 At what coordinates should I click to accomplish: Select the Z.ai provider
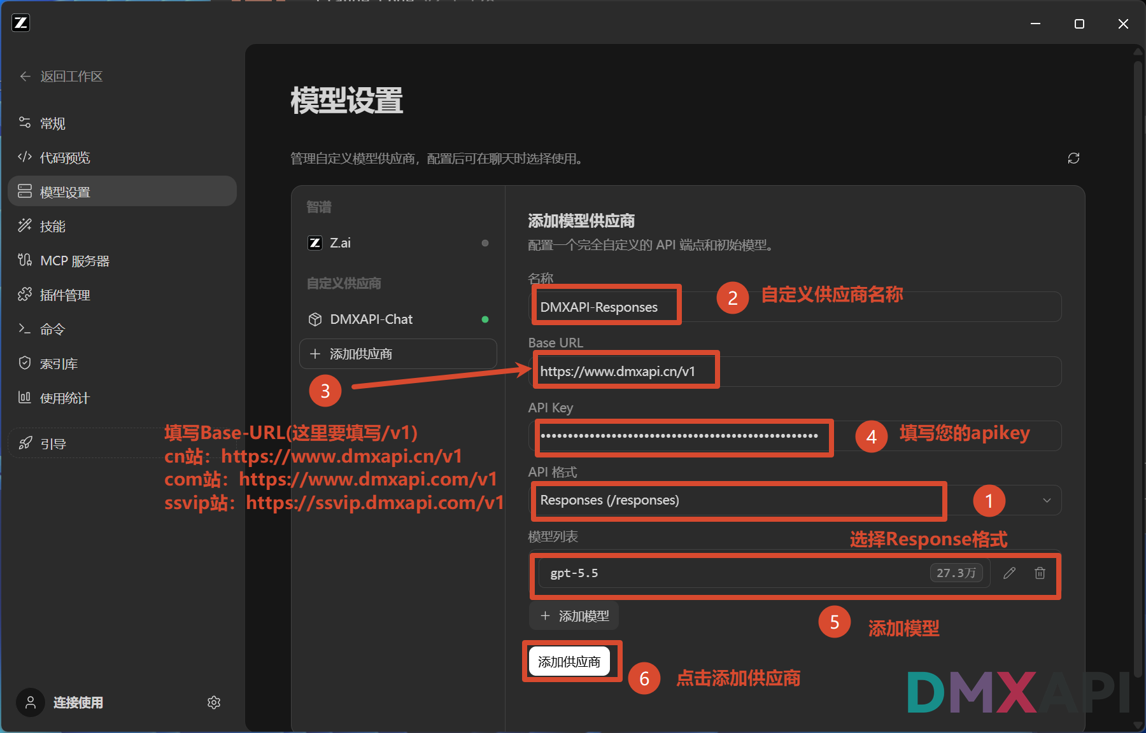pyautogui.click(x=398, y=243)
